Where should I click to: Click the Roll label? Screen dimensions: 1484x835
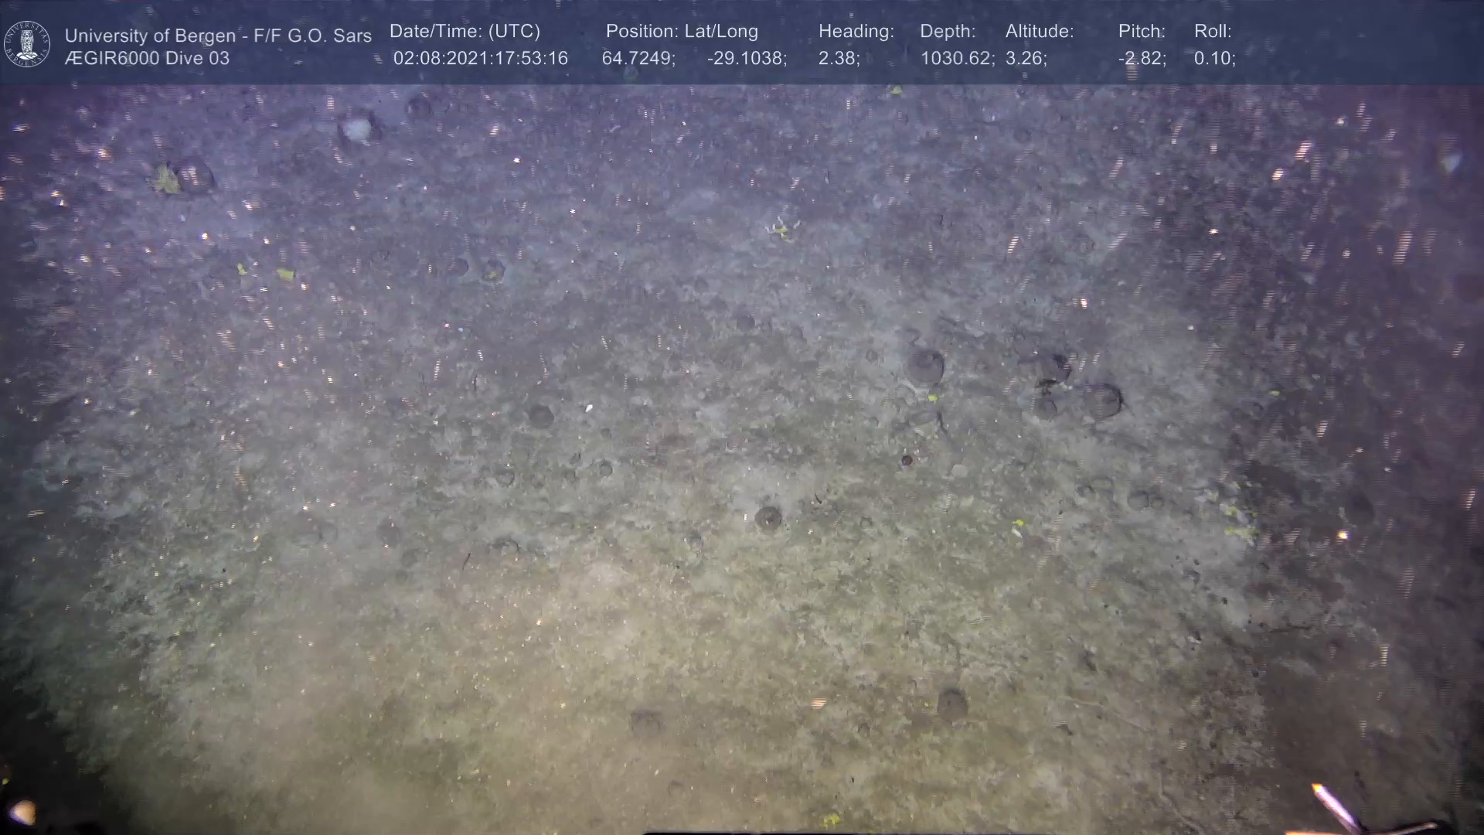[1213, 32]
